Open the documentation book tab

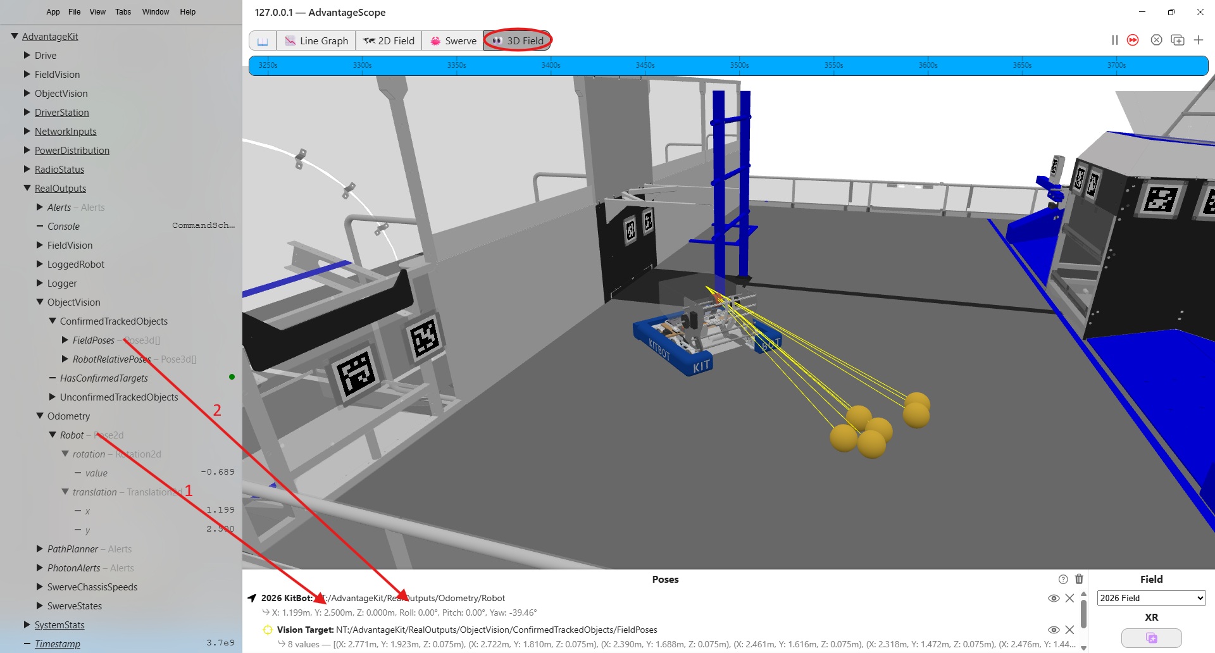pos(263,40)
